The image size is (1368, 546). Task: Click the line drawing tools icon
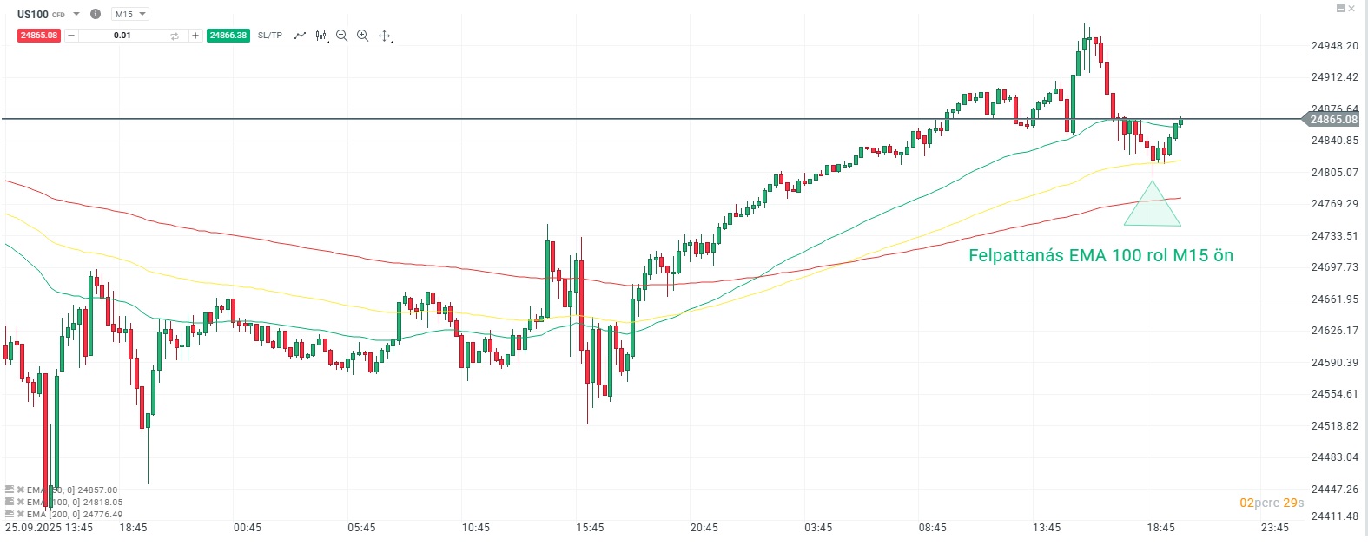(x=300, y=36)
